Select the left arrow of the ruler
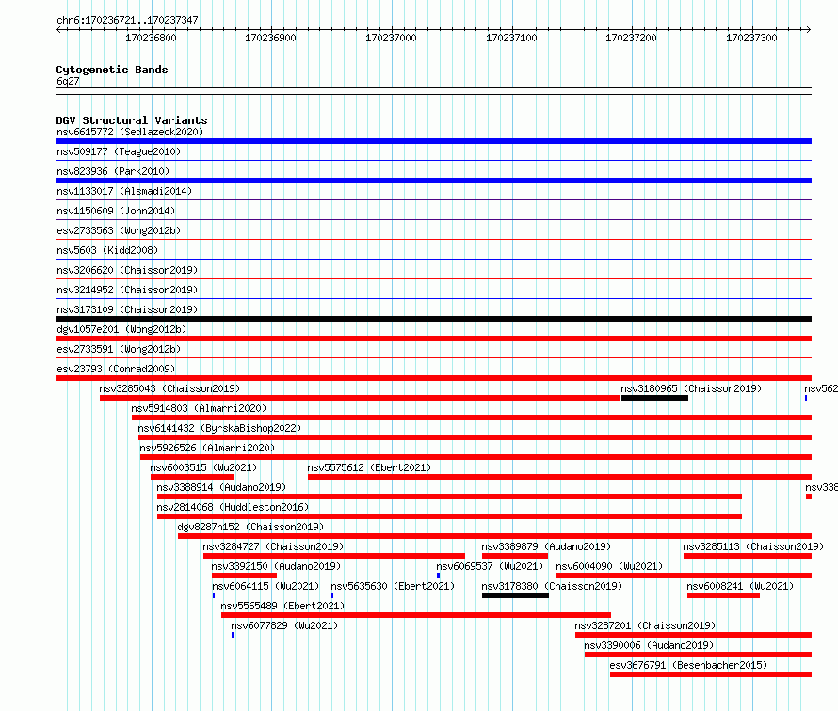838x711 pixels. point(58,29)
